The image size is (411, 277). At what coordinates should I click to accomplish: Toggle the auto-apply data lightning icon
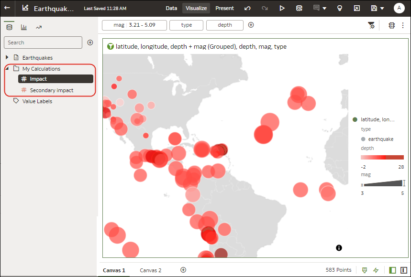coord(376,270)
